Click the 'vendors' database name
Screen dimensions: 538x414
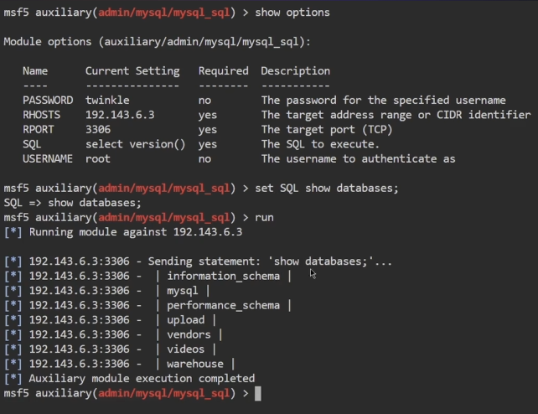coord(189,334)
